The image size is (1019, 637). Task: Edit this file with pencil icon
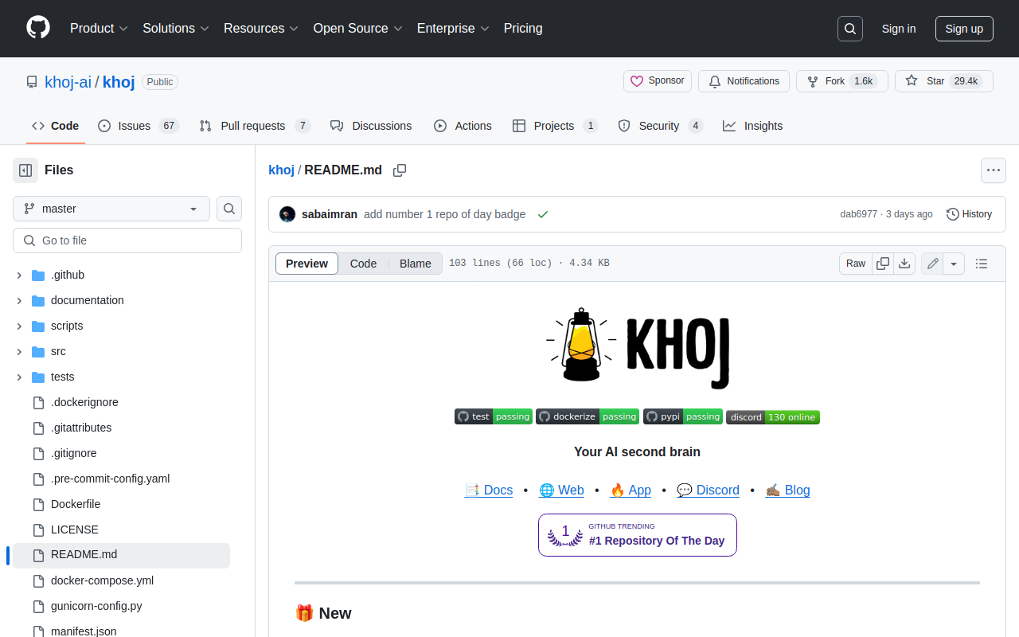point(933,264)
